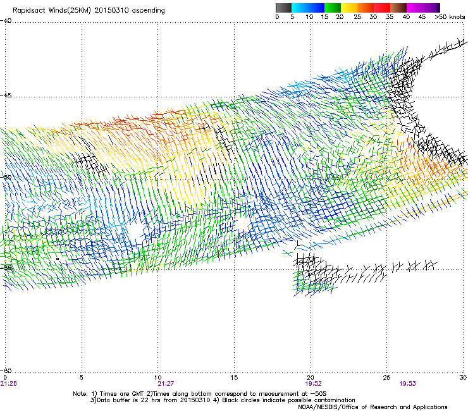Click the pass time label '19:52'
The height and width of the screenshot is (411, 468).
click(313, 384)
